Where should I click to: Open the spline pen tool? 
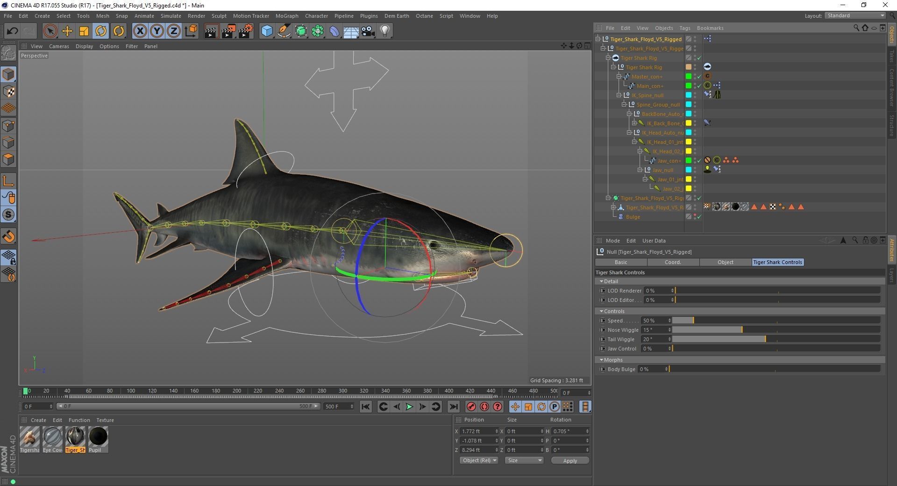[x=284, y=31]
